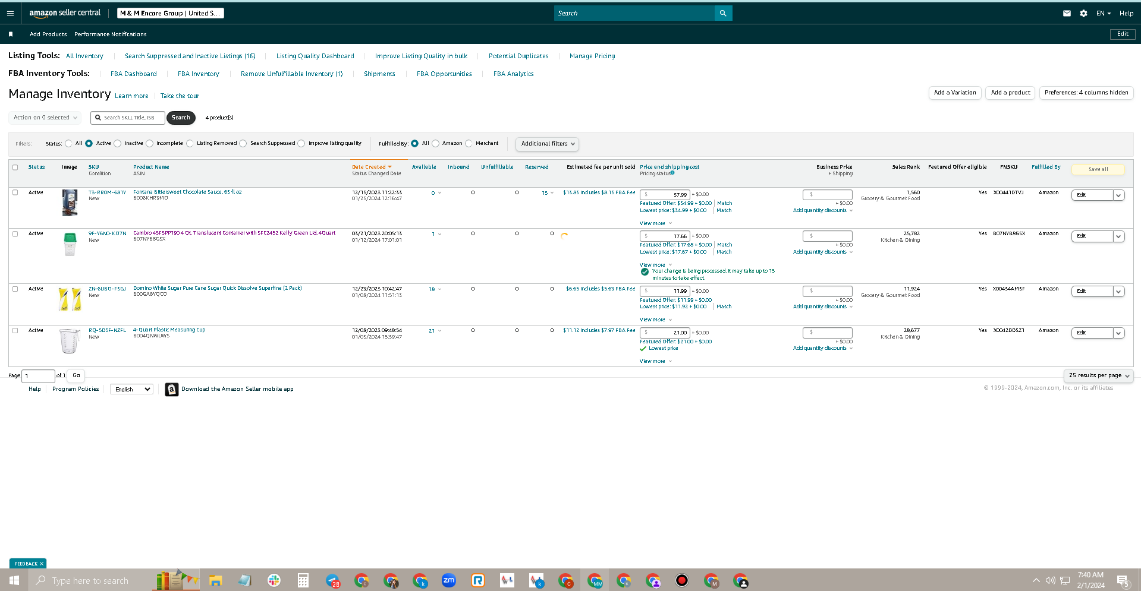This screenshot has width=1141, height=591.
Task: Open the Windows Start menu
Action: tap(14, 580)
